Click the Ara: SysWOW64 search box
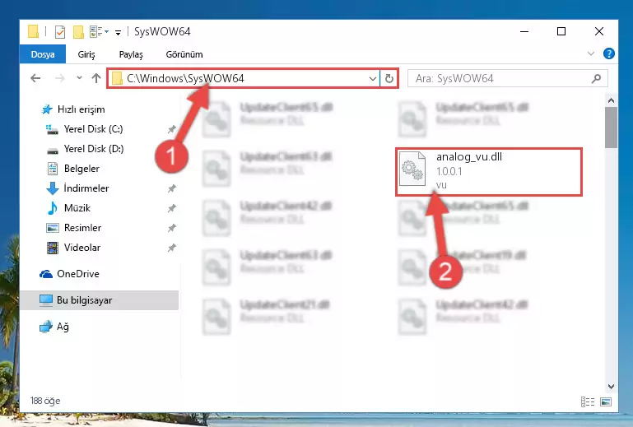The width and height of the screenshot is (633, 427). (507, 78)
